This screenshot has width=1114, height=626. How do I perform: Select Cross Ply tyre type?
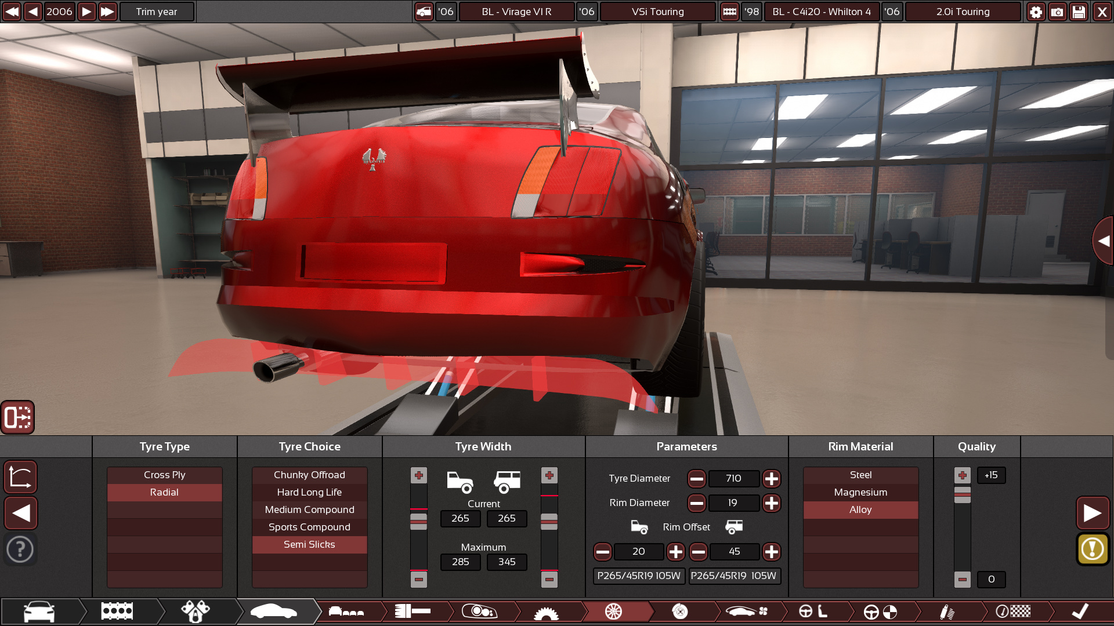[x=164, y=475]
